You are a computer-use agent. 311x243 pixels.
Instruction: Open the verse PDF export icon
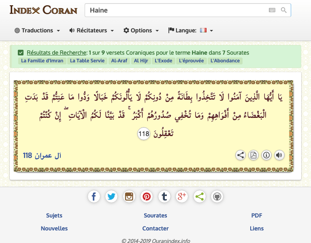[x=253, y=155]
